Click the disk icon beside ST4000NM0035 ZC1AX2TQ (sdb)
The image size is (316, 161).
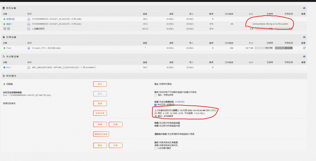29,19
